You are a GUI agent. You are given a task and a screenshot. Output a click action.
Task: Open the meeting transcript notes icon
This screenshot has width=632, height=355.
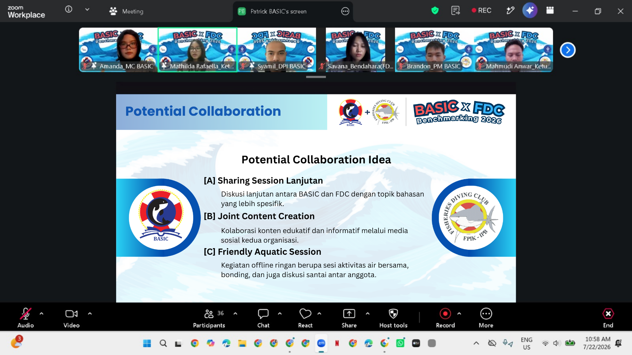(x=456, y=11)
